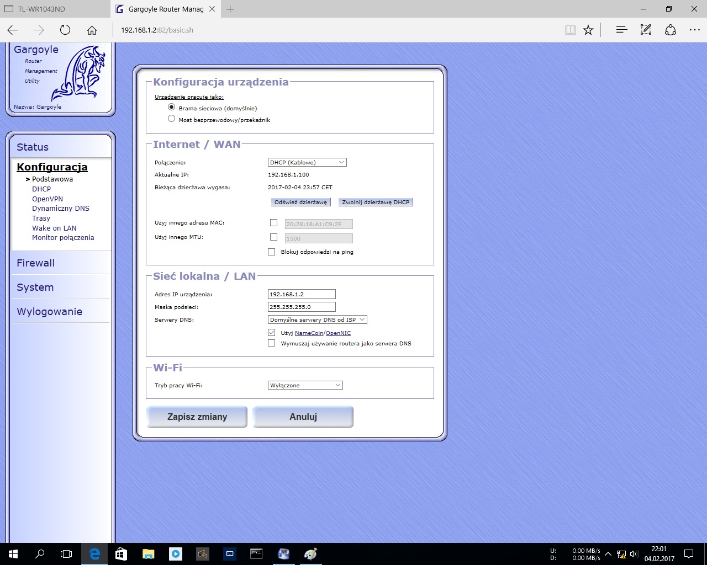The height and width of the screenshot is (565, 707).
Task: Open reading view icon in address bar
Action: [x=571, y=30]
